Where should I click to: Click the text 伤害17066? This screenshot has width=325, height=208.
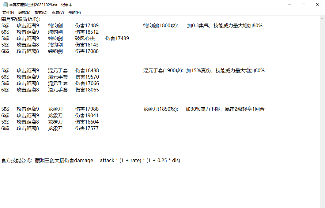[x=87, y=83]
